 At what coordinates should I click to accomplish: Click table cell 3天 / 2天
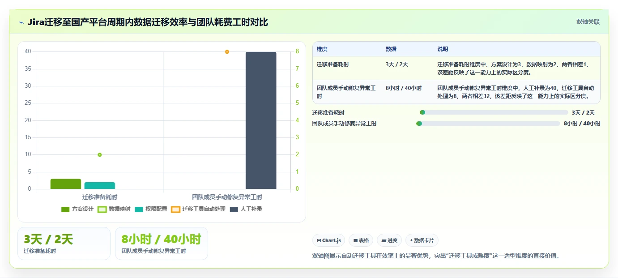(396, 64)
